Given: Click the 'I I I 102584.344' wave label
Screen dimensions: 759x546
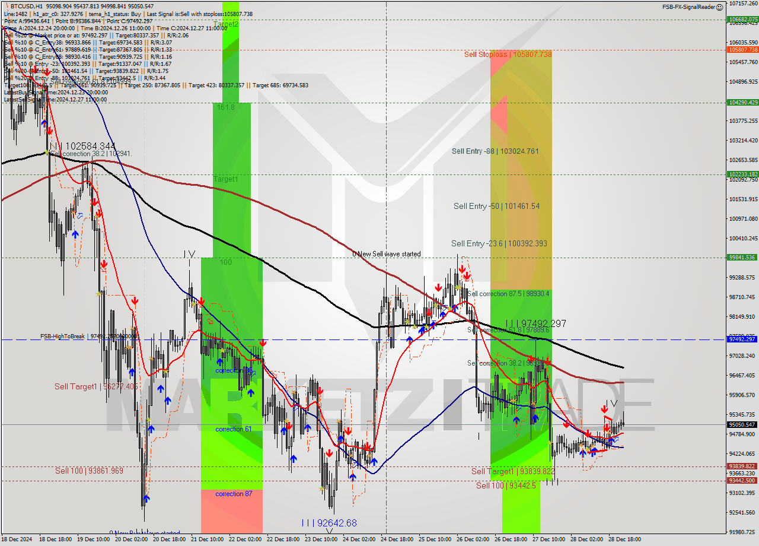Looking at the screenshot, I should point(82,146).
